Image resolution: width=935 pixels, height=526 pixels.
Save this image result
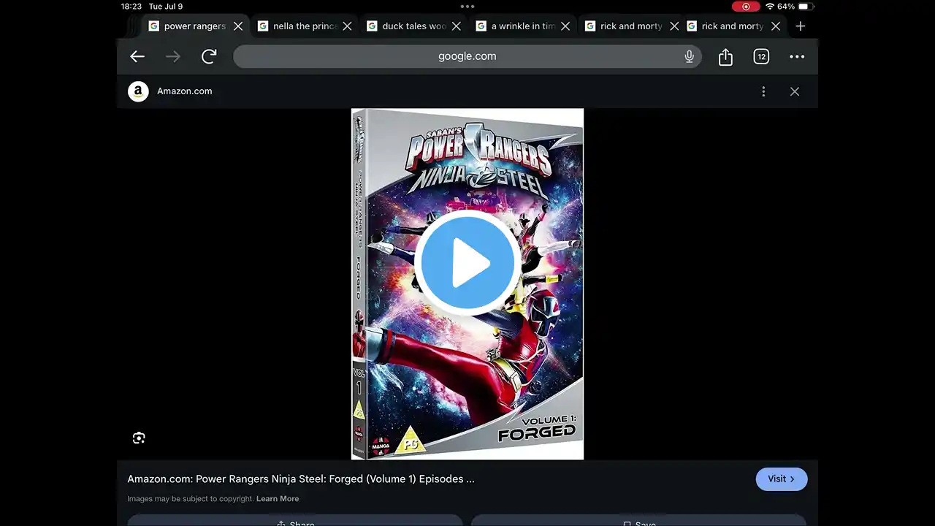[x=639, y=521]
